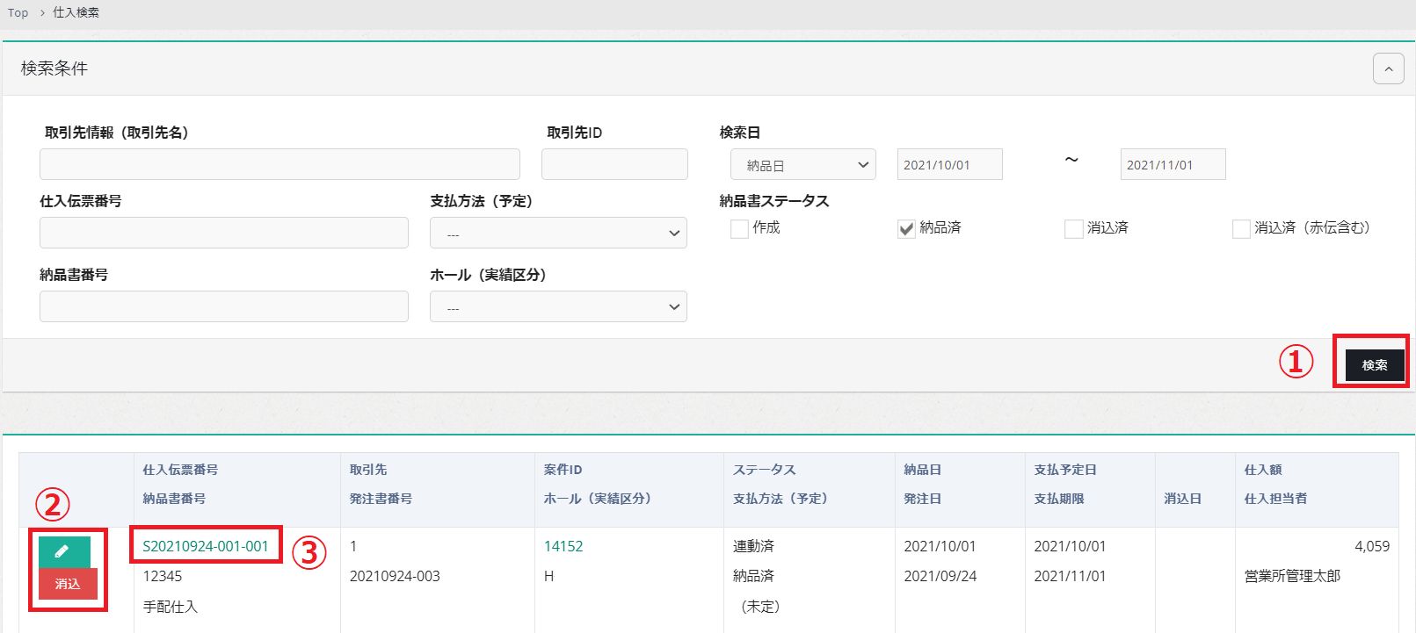Focus the 取引先ID text field
The image size is (1416, 633).
pos(614,164)
